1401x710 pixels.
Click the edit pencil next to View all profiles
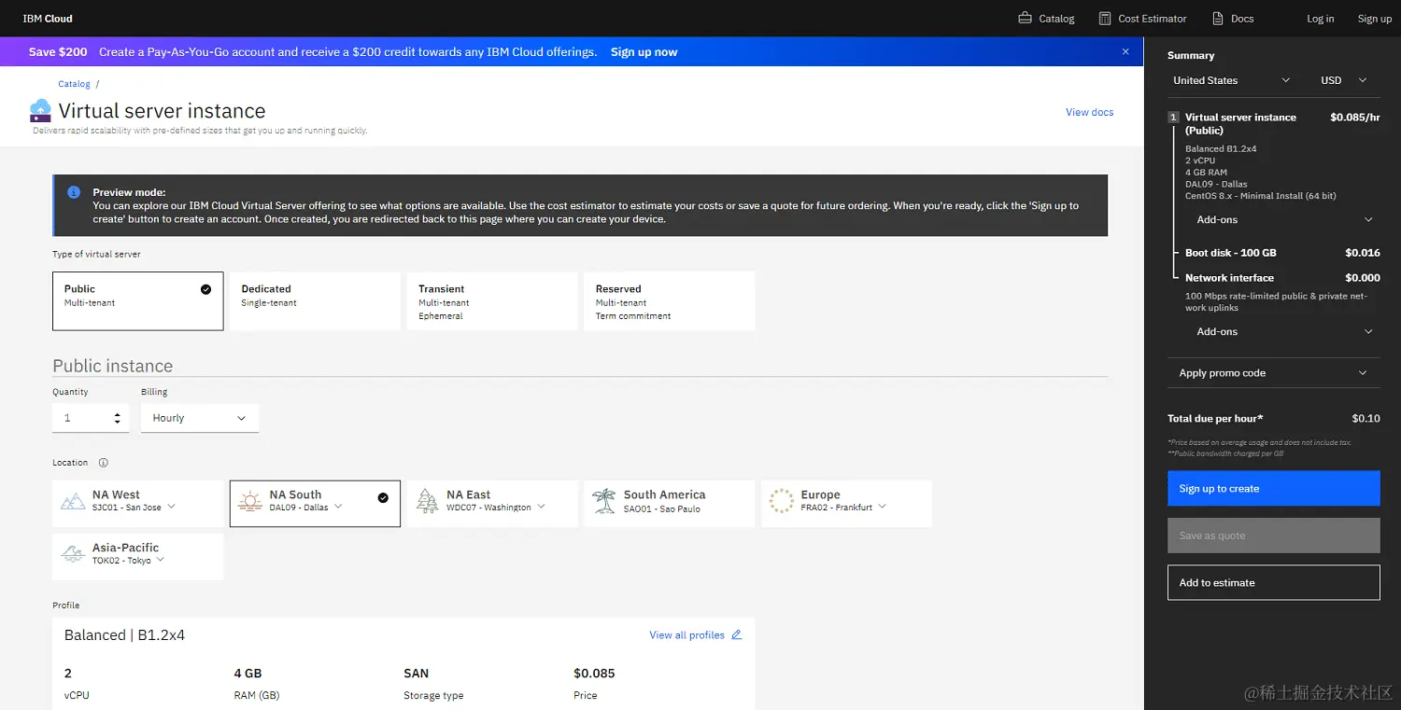[736, 634]
